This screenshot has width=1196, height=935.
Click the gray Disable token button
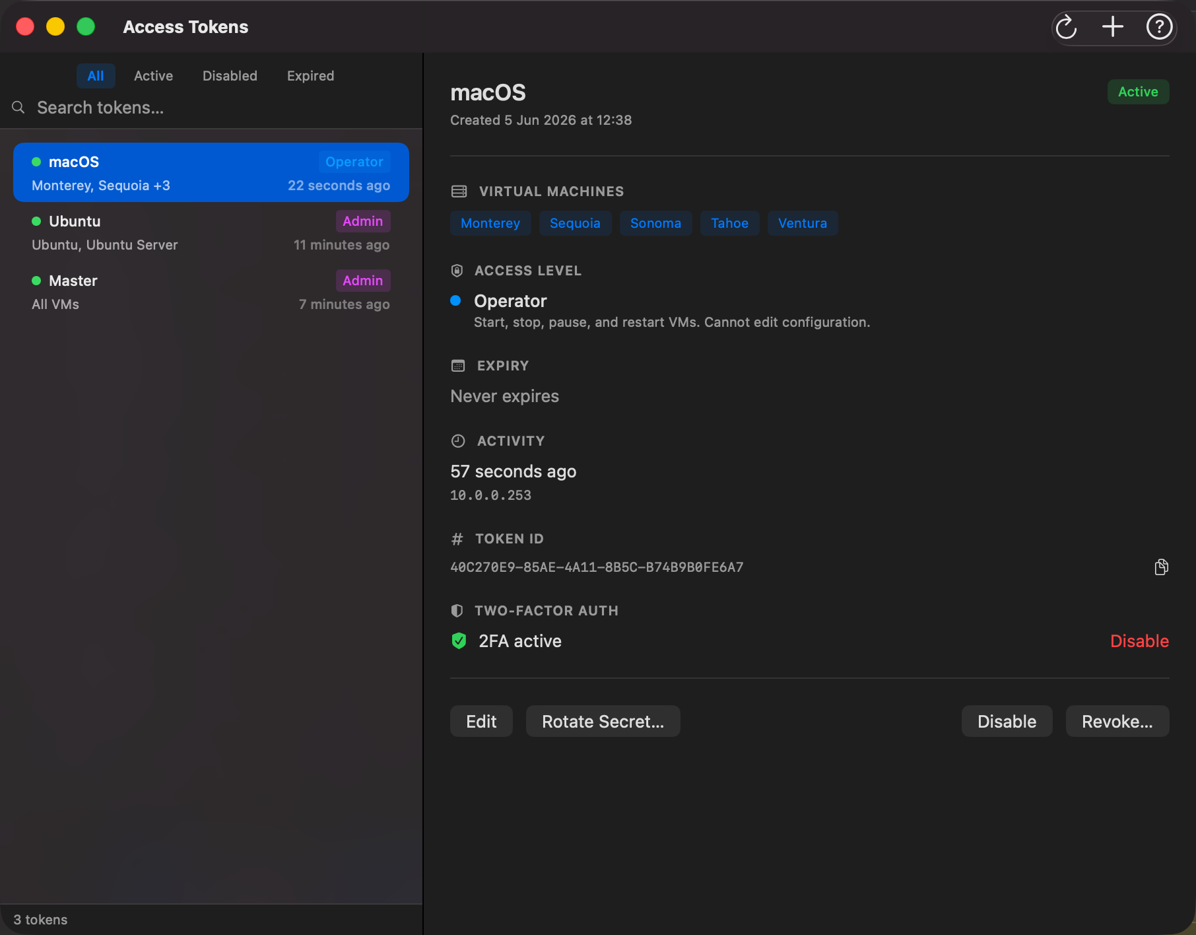[1007, 722]
